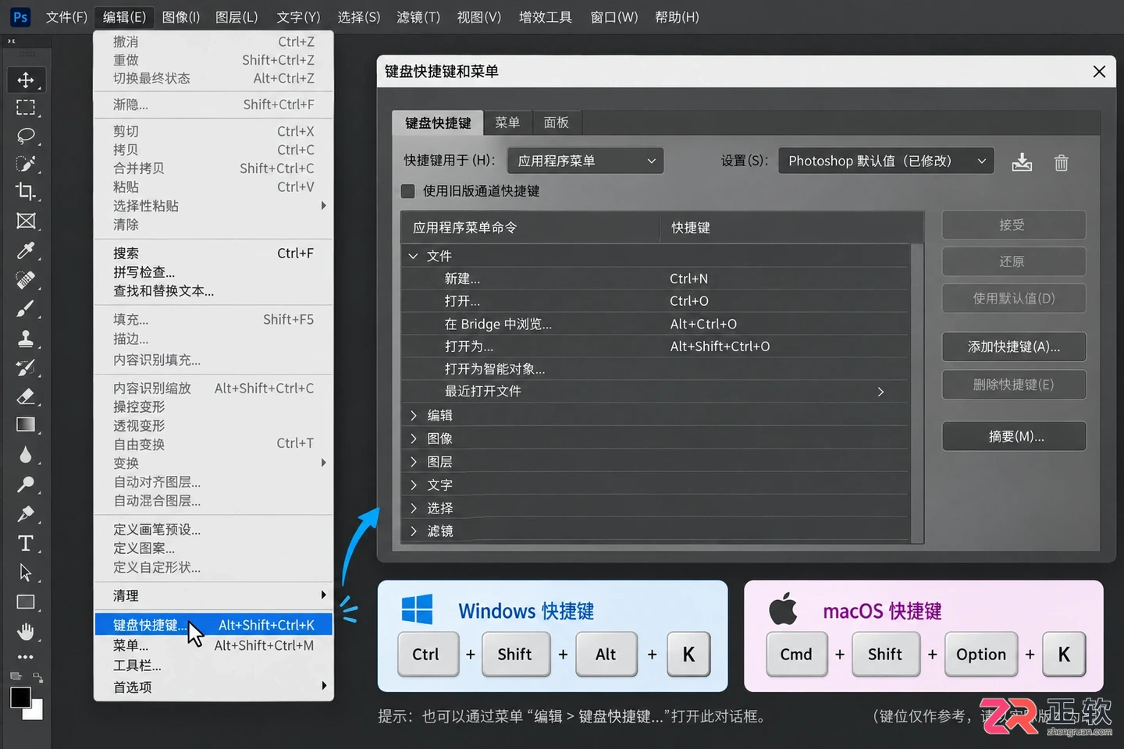
Task: Switch to the 菜单 tab
Action: click(x=507, y=122)
